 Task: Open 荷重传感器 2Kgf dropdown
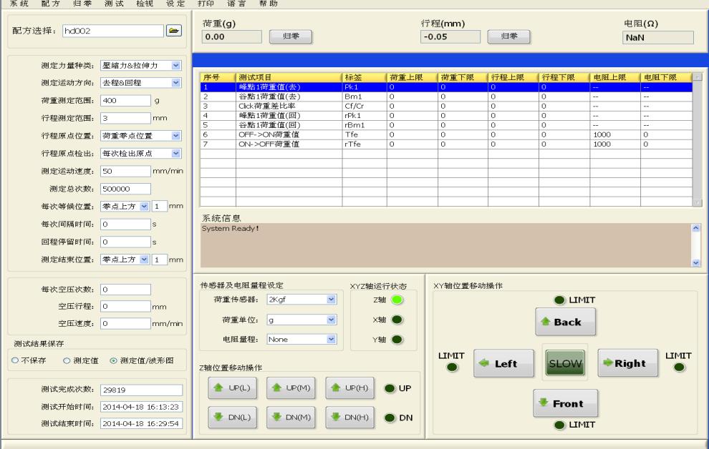tap(331, 299)
